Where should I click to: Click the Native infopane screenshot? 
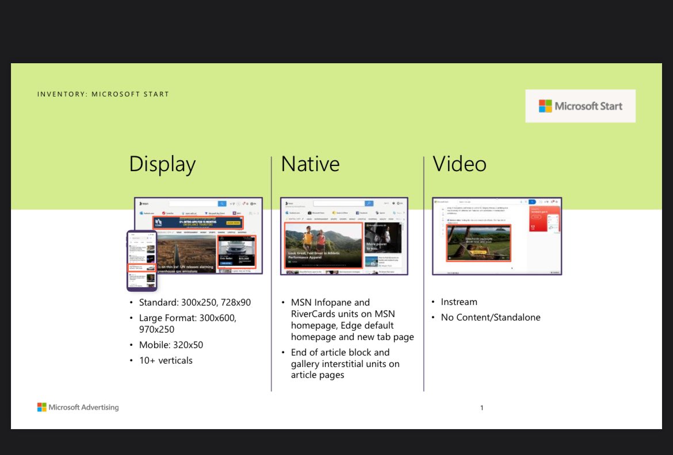[344, 236]
